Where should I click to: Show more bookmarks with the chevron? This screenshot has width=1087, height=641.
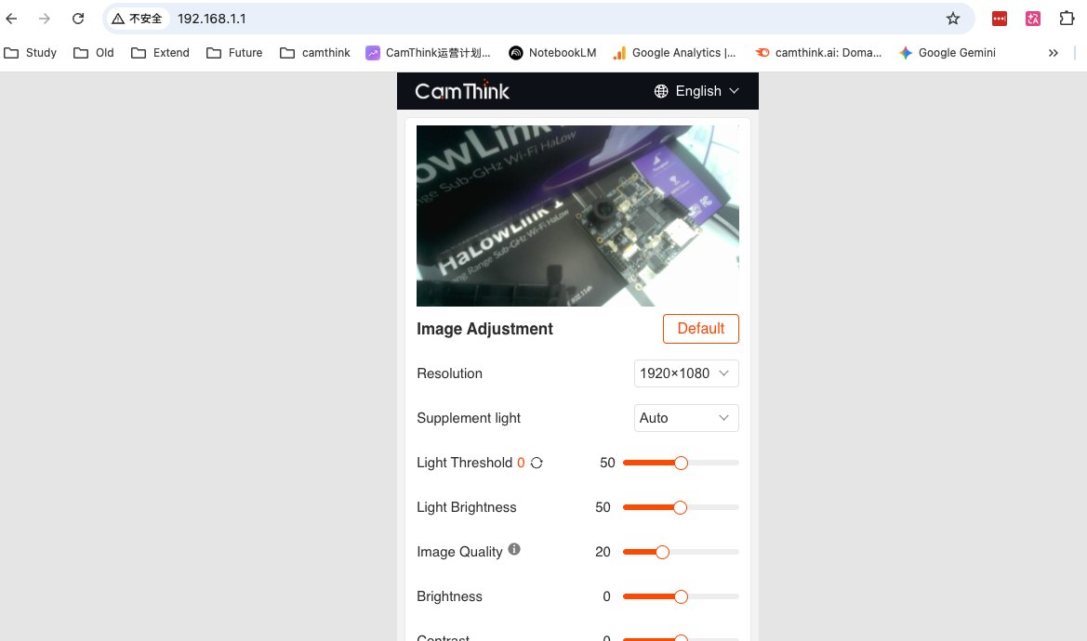pos(1053,53)
